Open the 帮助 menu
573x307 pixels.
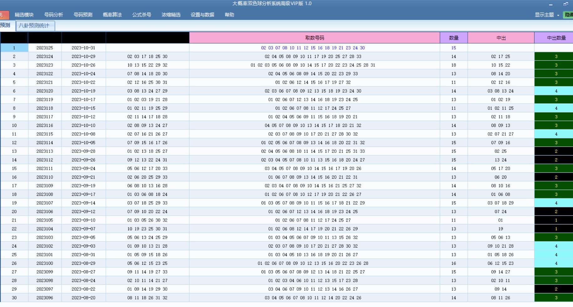pyautogui.click(x=229, y=15)
